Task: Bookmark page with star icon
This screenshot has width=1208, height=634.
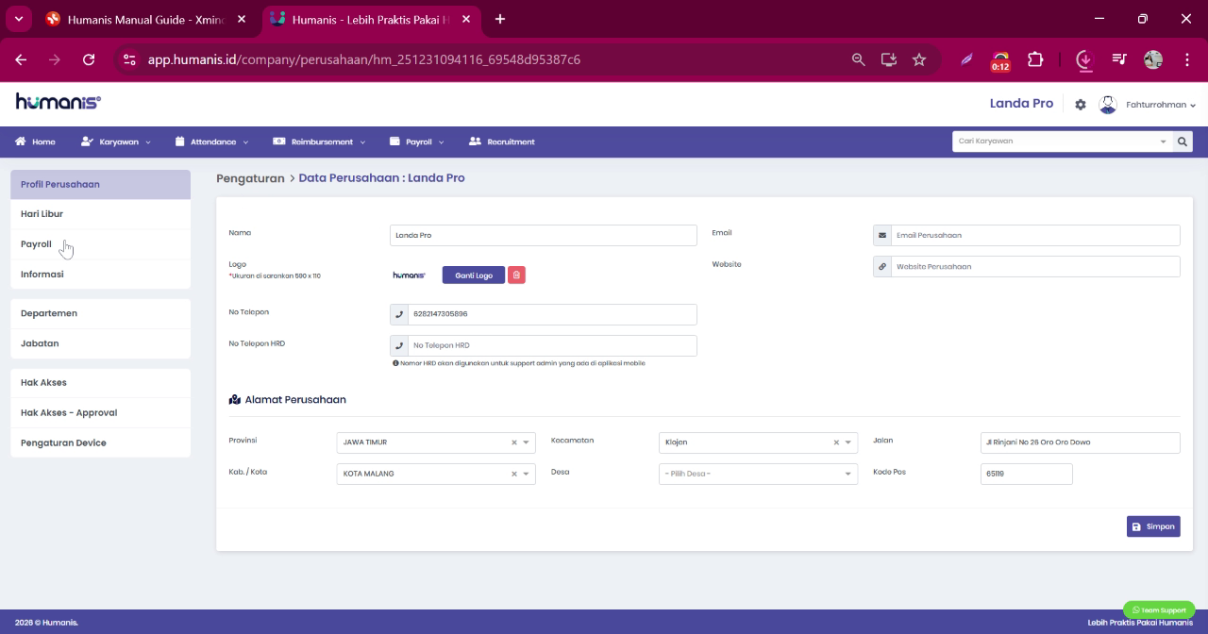Action: coord(919,59)
